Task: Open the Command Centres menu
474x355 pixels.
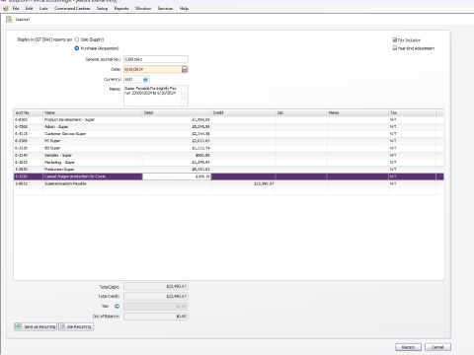Action: pyautogui.click(x=72, y=8)
